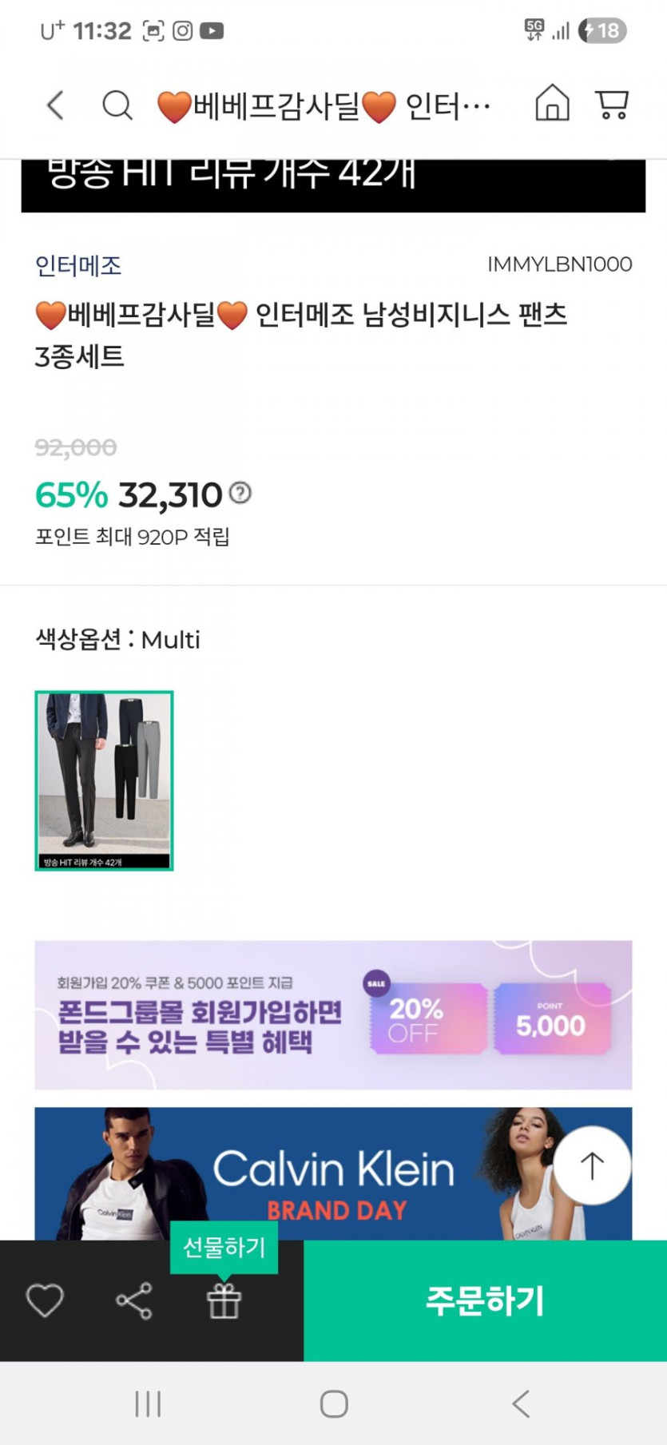This screenshot has height=1445, width=667.
Task: Tap the back arrow in header
Action: [x=55, y=105]
